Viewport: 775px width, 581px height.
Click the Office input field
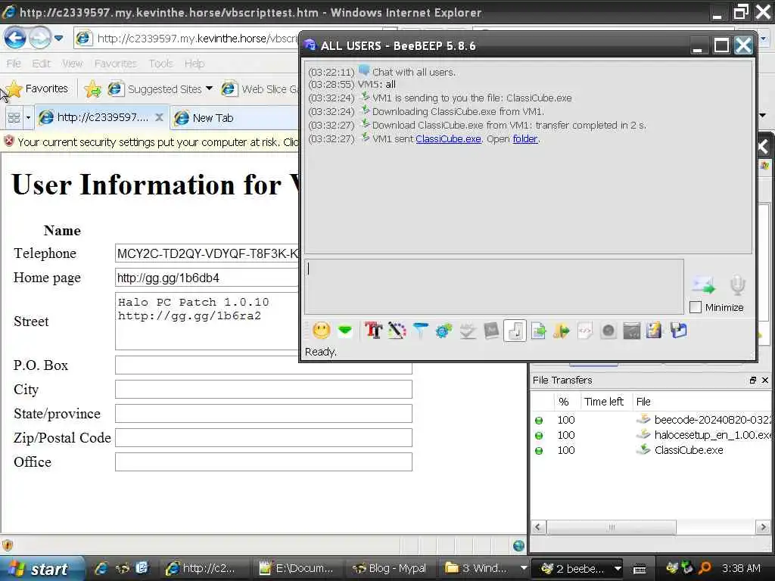pyautogui.click(x=263, y=462)
